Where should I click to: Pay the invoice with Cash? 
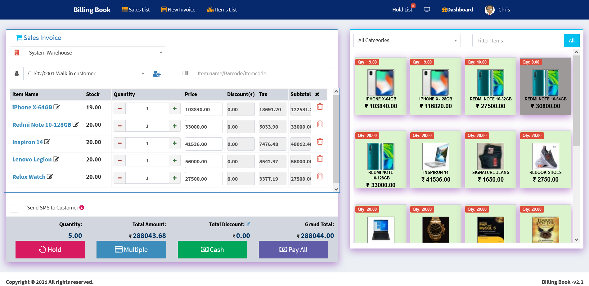[x=212, y=250]
